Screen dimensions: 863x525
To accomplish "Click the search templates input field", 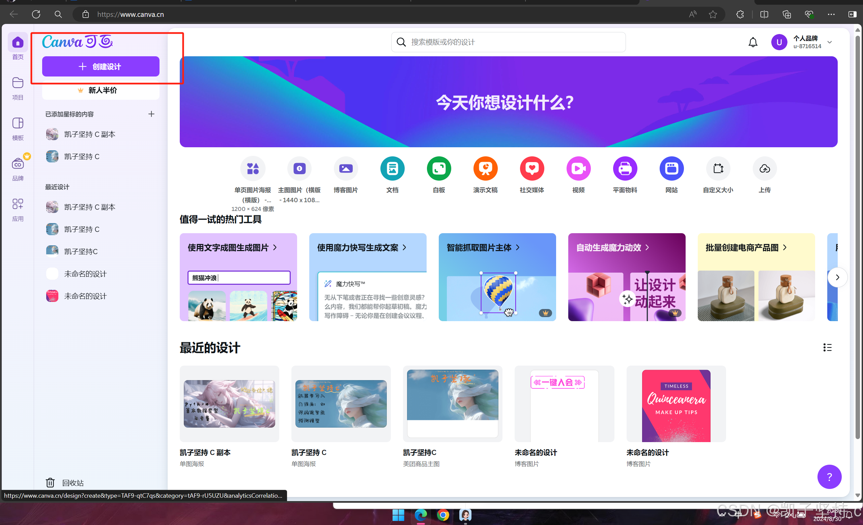I will point(508,42).
